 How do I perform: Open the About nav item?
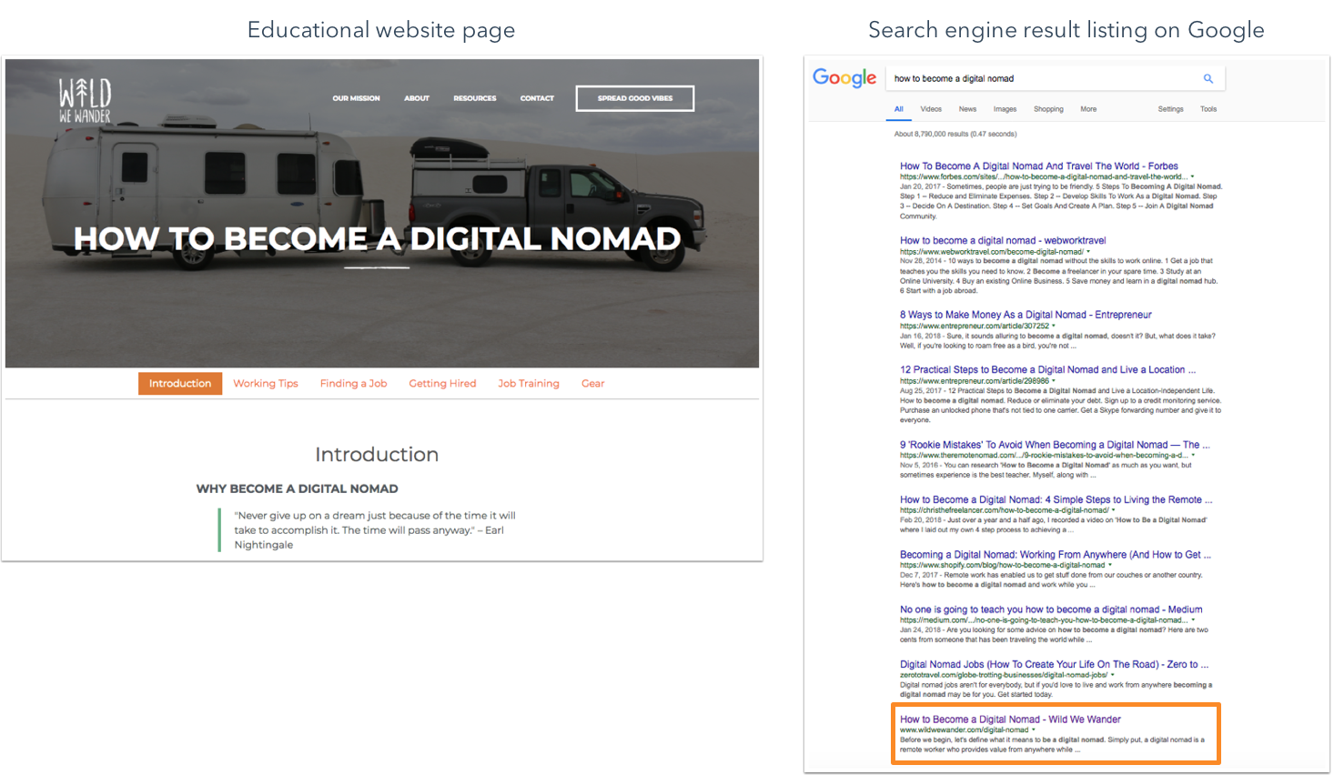tap(417, 98)
